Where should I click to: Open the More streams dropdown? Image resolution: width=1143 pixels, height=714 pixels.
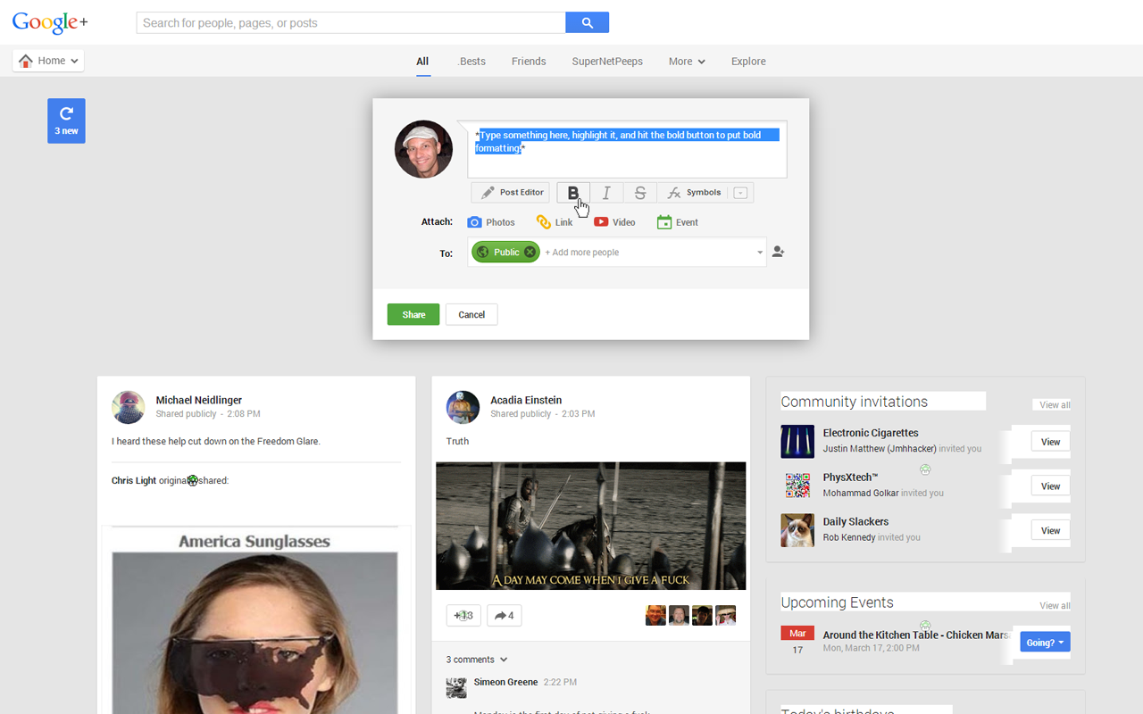click(x=686, y=61)
